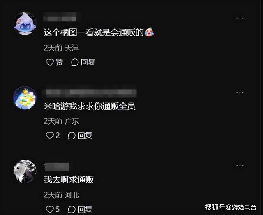
Task: Select the comment text 我去啊求通贩
Action: point(69,180)
